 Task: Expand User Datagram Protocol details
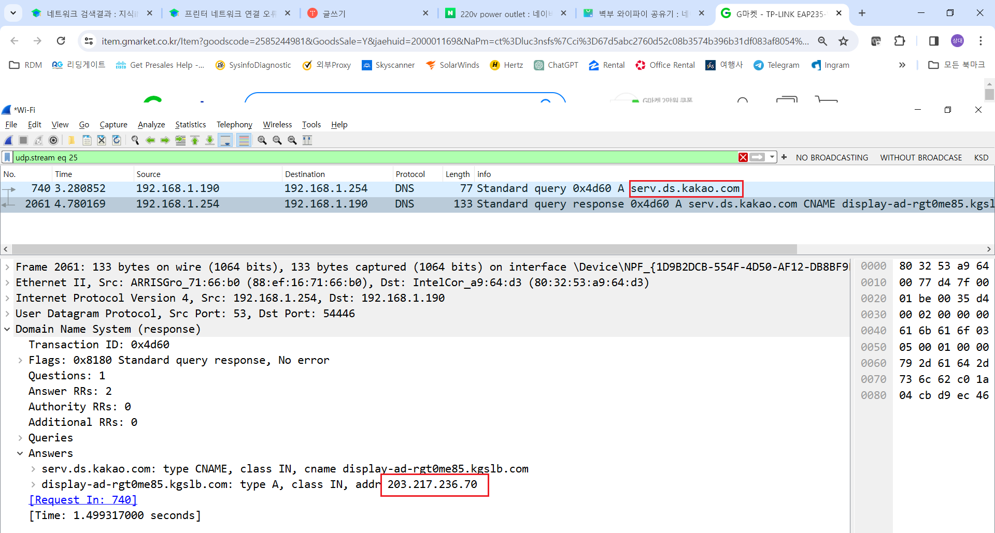click(7, 314)
